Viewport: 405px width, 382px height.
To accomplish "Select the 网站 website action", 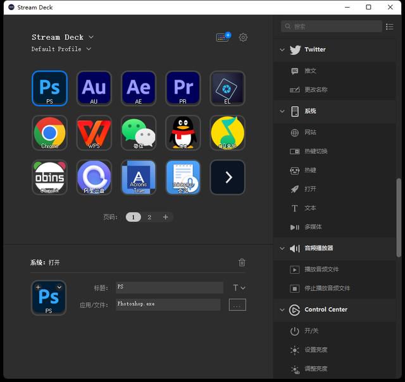I will [335, 132].
